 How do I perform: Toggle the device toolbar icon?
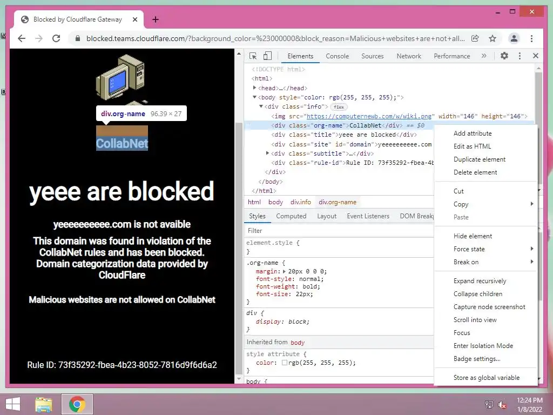pyautogui.click(x=268, y=56)
